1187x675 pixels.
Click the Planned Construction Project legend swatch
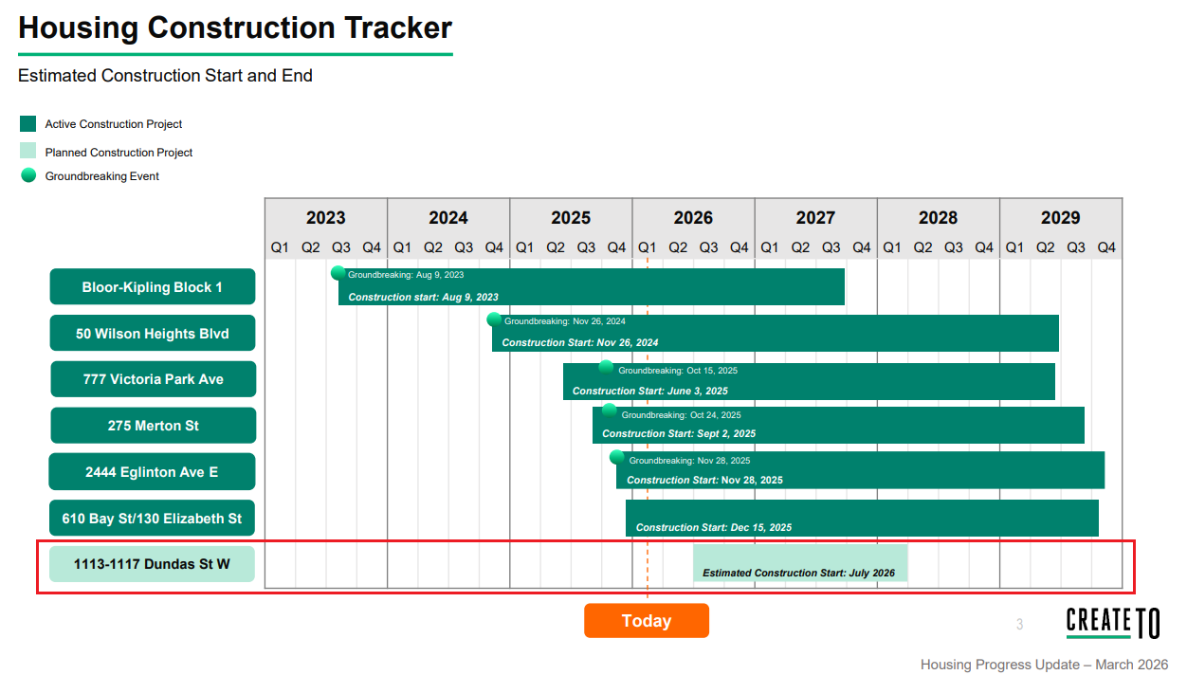[x=28, y=151]
